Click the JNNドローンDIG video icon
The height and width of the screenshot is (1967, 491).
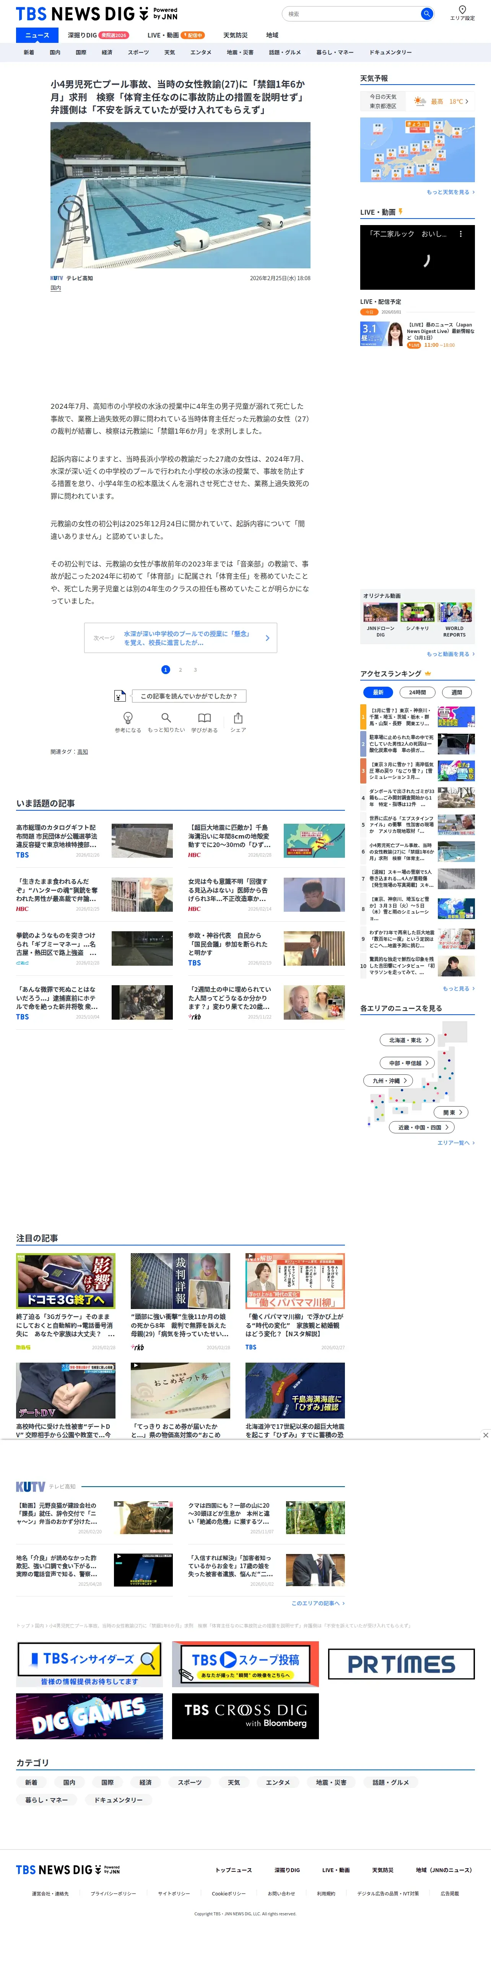[380, 612]
